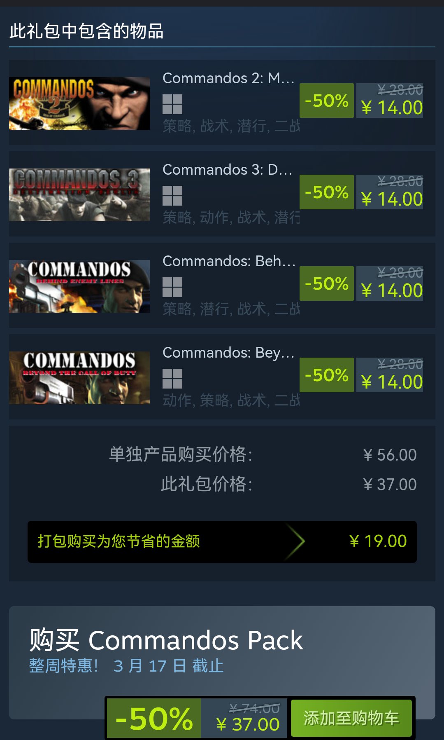Open Commandos 3 cover thumbnail
The image size is (444, 740).
click(79, 195)
